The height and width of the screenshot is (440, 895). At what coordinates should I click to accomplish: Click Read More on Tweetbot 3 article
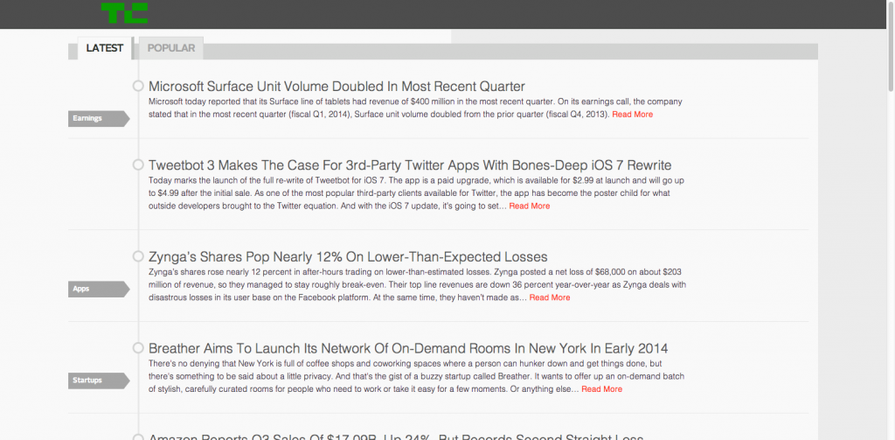[x=530, y=206]
